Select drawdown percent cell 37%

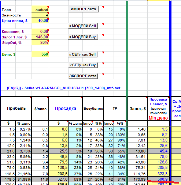tap(75, 174)
